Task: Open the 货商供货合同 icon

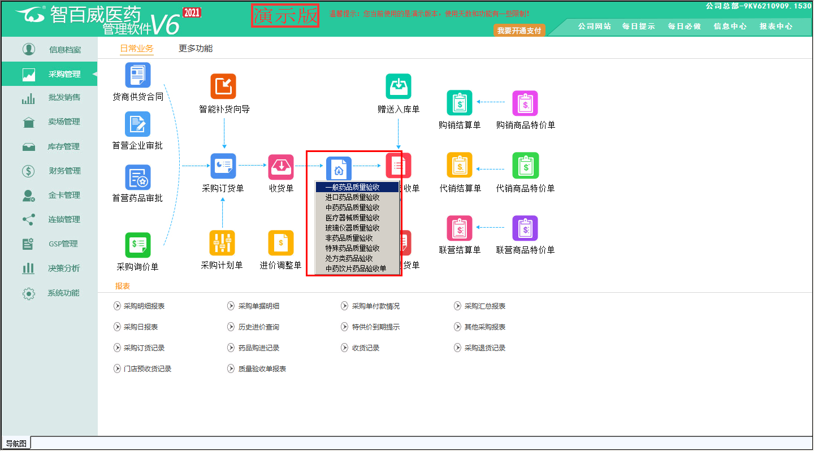Action: [x=137, y=75]
